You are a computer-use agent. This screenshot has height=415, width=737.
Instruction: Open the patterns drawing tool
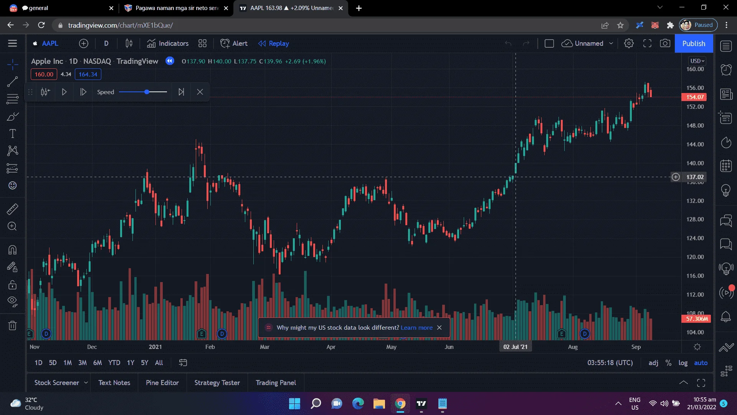point(12,151)
